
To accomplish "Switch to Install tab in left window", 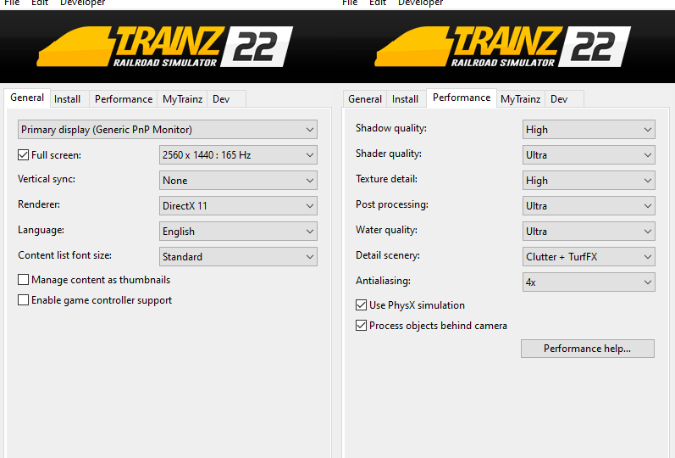I will coord(68,99).
